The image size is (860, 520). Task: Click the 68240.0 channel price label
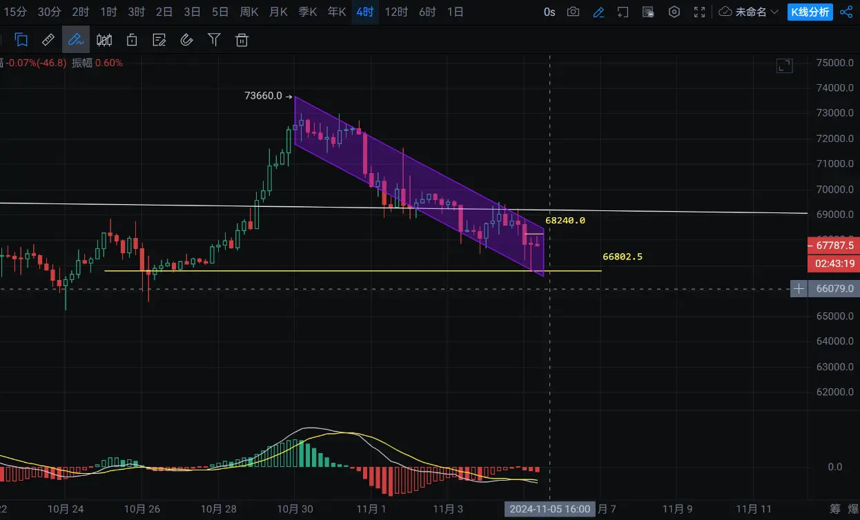pos(565,221)
